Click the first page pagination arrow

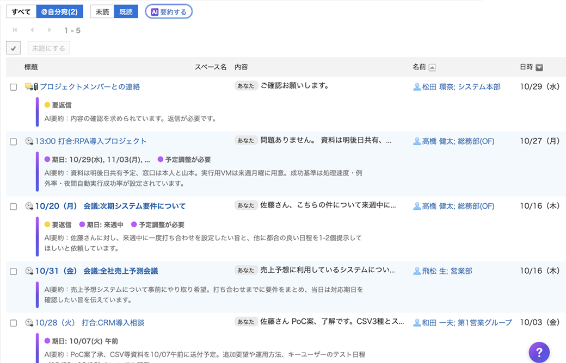pyautogui.click(x=15, y=30)
